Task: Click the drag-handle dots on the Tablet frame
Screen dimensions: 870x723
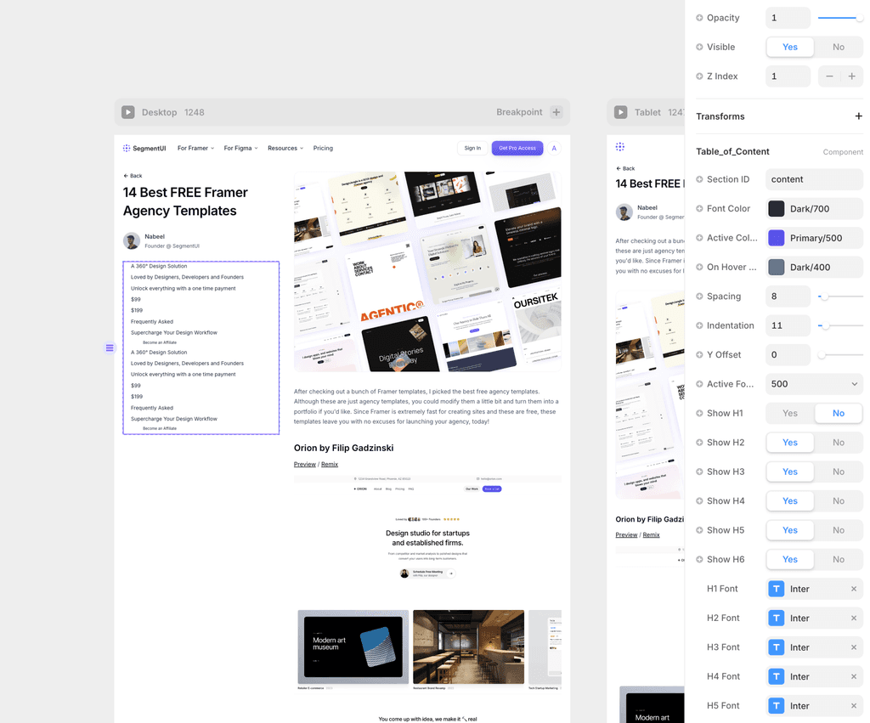Action: point(619,145)
